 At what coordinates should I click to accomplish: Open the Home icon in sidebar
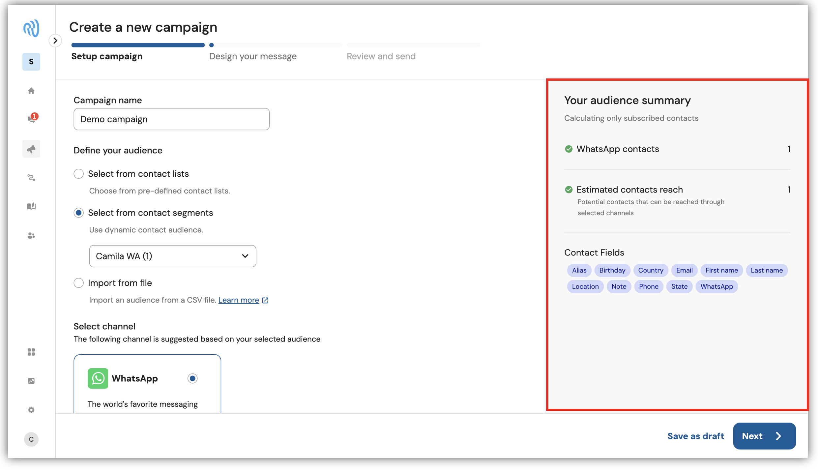coord(31,91)
